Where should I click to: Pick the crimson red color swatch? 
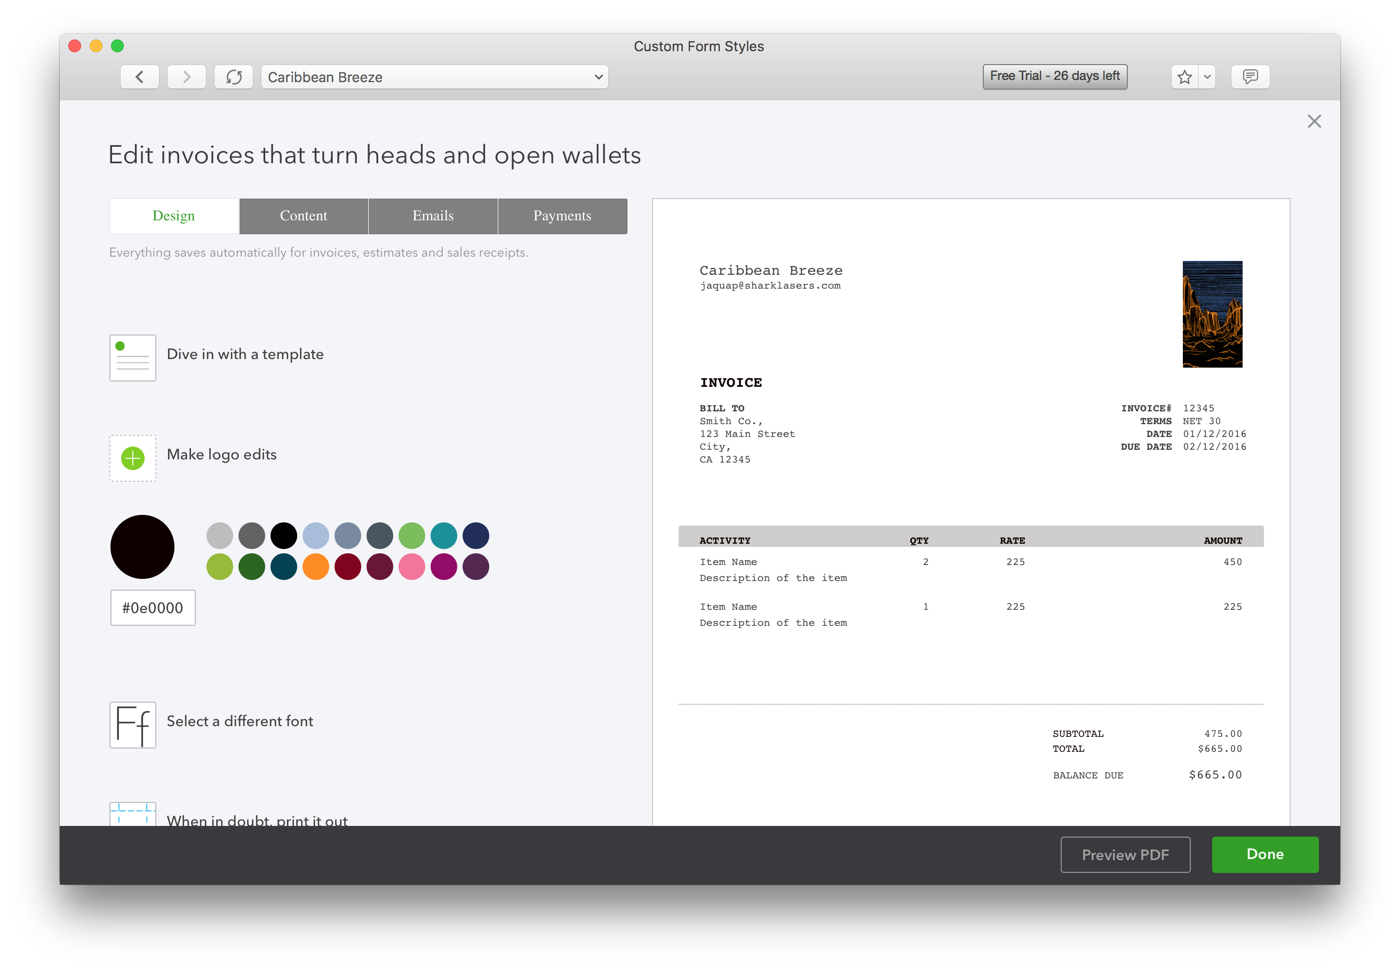coord(348,567)
